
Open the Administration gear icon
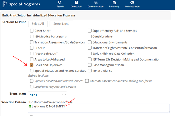(x=132, y=3)
